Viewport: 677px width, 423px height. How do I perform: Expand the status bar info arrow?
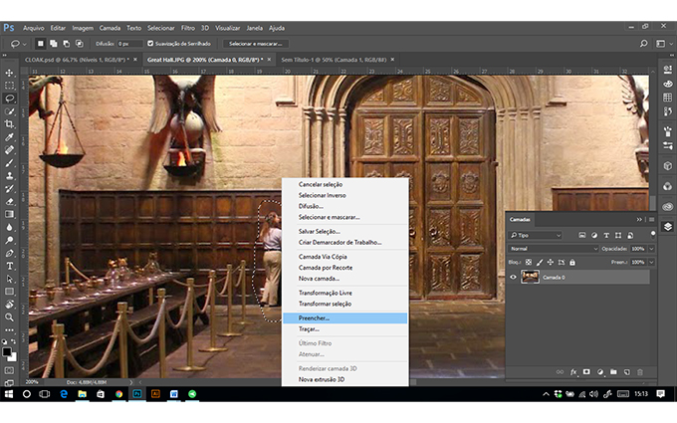click(x=130, y=382)
